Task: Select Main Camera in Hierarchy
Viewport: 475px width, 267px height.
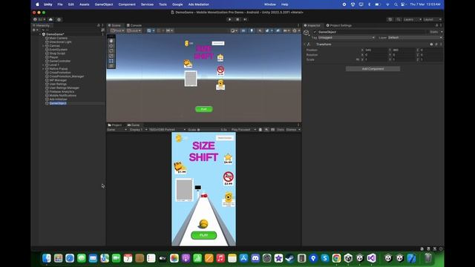Action: (x=58, y=38)
